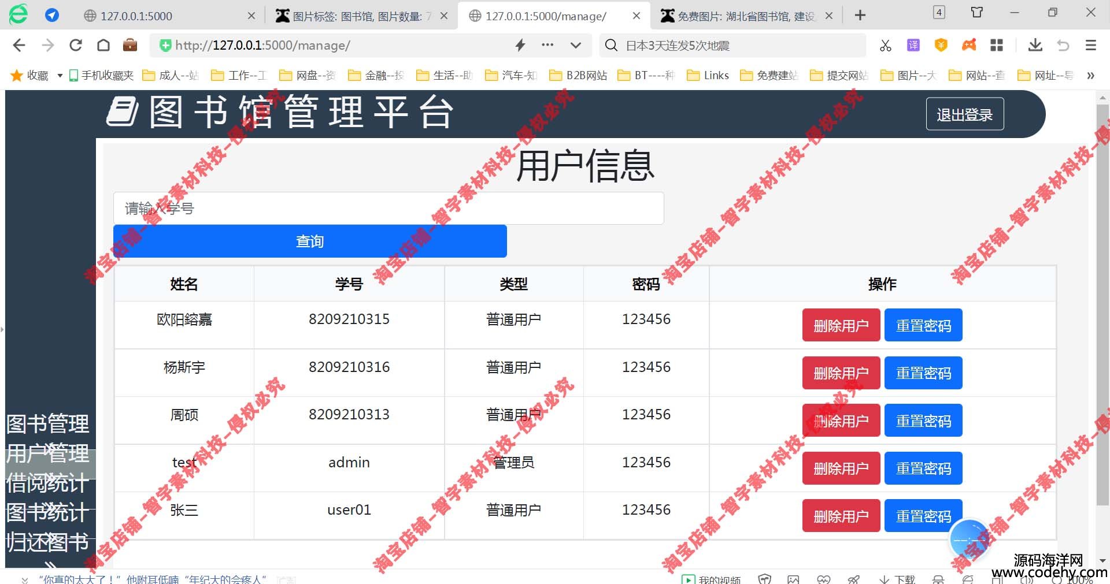Screen dimensions: 1110x584
Task: Open the skin T-shirt icon
Action: tap(977, 12)
